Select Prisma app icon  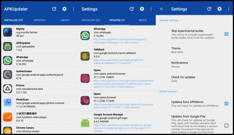click(7, 89)
